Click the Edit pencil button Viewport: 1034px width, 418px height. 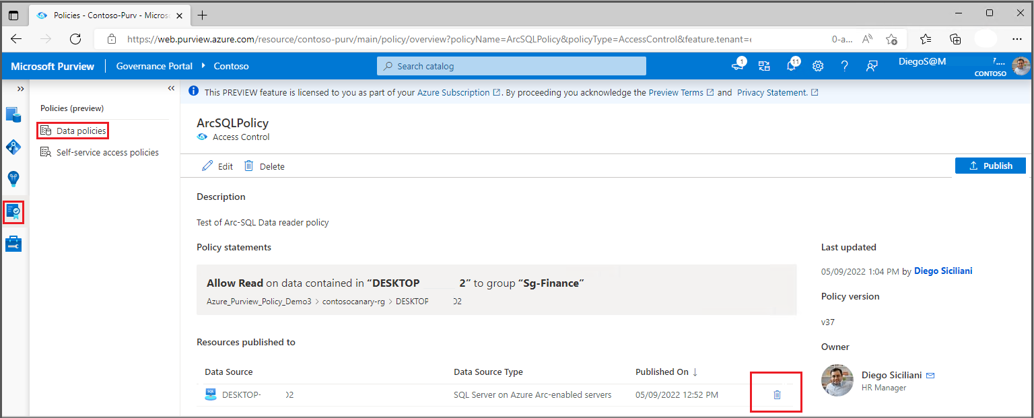coord(217,166)
